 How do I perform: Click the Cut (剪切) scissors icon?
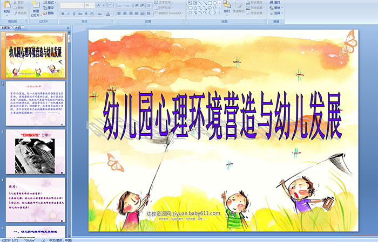(15, 2)
